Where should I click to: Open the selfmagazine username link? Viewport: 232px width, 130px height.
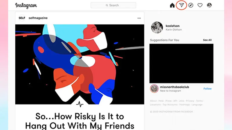click(38, 18)
